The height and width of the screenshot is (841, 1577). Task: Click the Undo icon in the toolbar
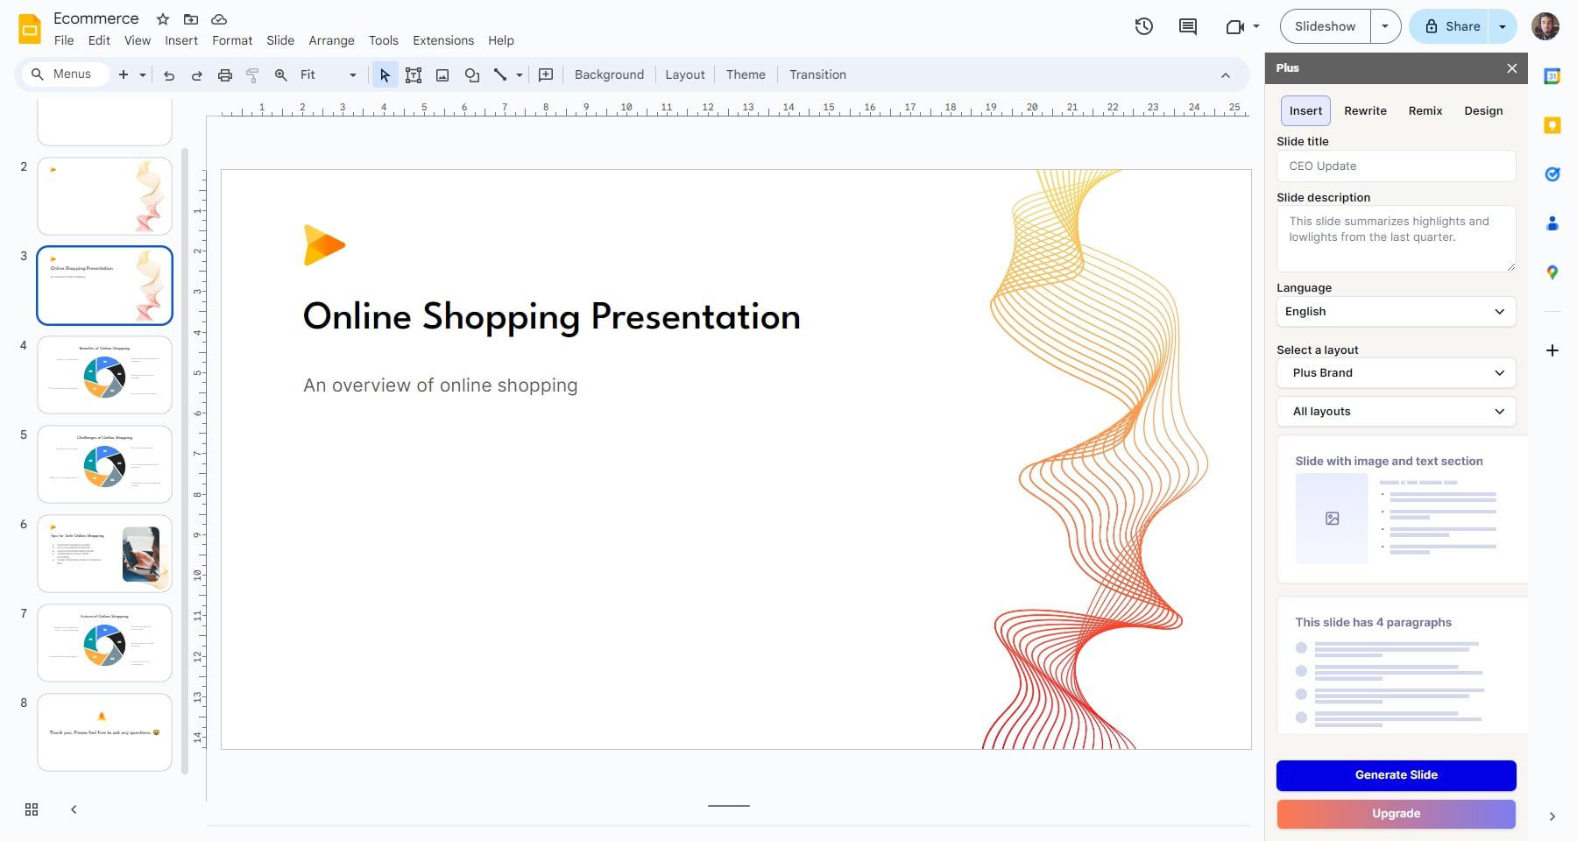(x=168, y=74)
